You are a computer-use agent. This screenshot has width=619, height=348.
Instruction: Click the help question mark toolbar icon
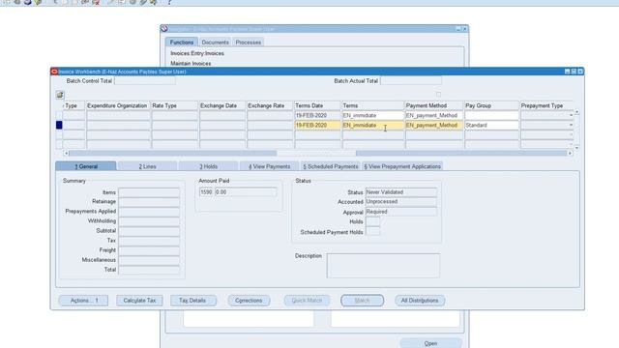169,2
